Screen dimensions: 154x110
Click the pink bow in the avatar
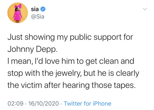[18, 6]
